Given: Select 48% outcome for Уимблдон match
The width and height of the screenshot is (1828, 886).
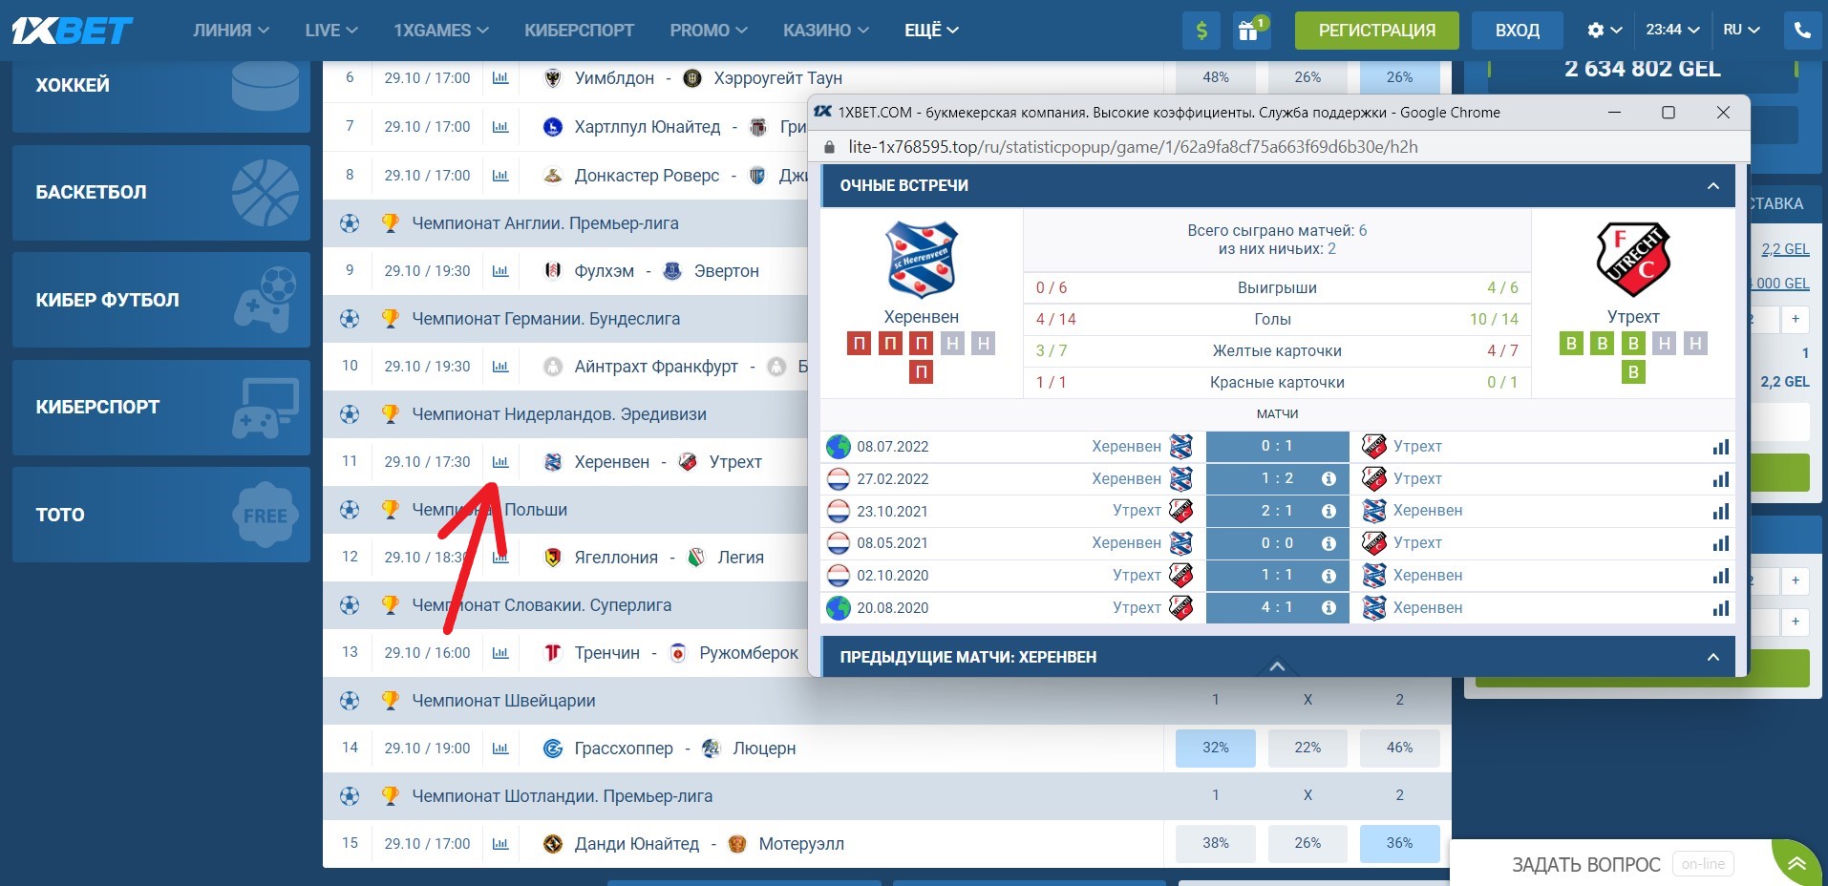Looking at the screenshot, I should 1216,78.
